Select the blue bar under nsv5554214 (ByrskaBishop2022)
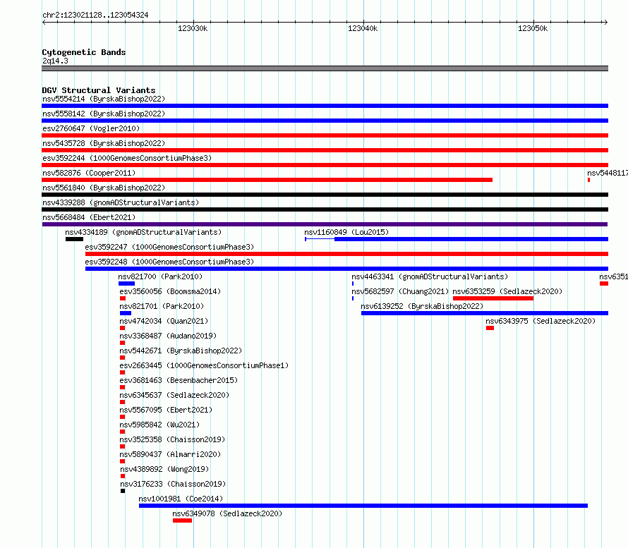This screenshot has height=548, width=628. (325, 106)
